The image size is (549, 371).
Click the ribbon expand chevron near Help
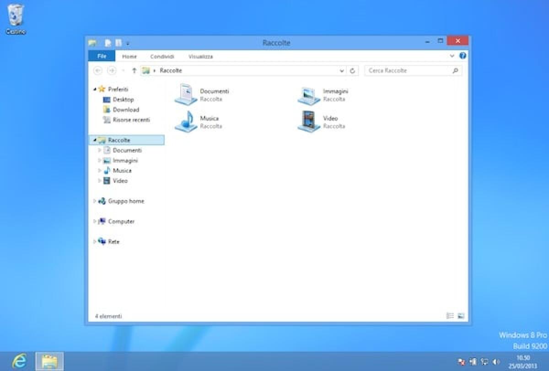452,56
